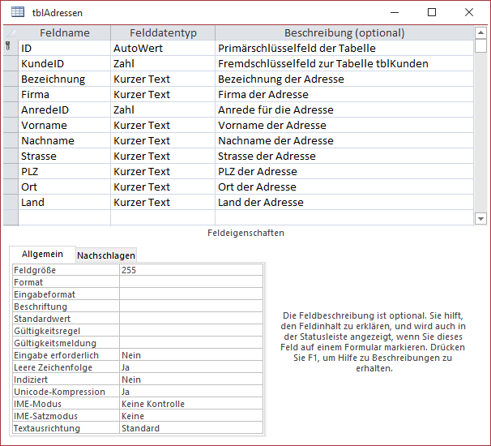Click Unicode-Kompression value Ja
Viewport: 491px width, 446px height.
pyautogui.click(x=191, y=392)
